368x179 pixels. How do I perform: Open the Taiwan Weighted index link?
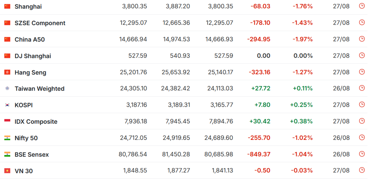40,89
